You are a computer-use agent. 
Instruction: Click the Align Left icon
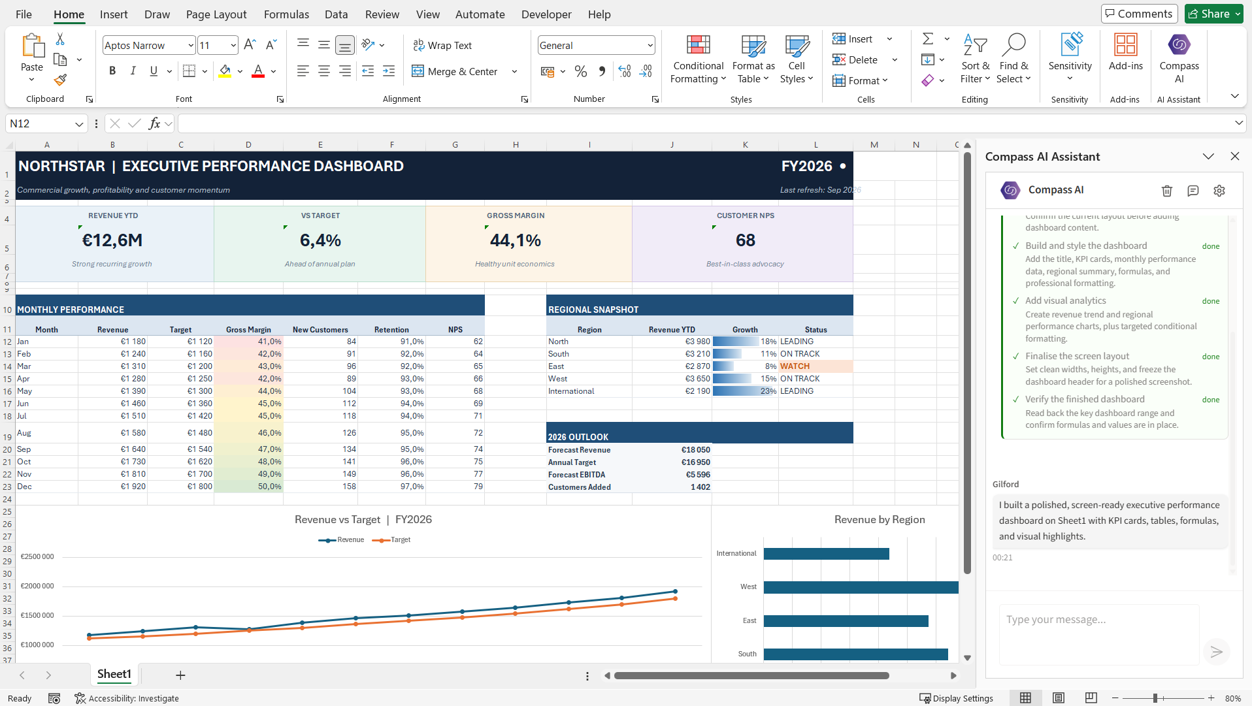click(303, 71)
